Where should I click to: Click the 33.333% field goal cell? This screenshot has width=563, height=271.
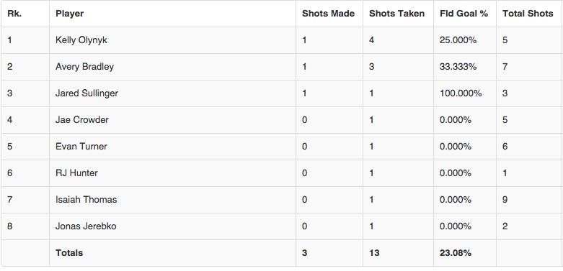pyautogui.click(x=458, y=67)
